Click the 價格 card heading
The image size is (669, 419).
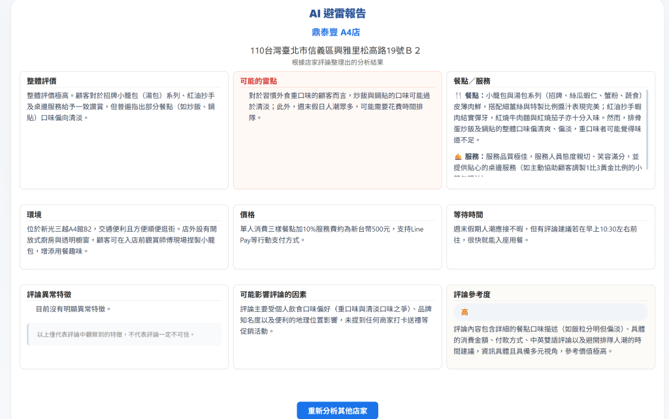click(x=248, y=215)
